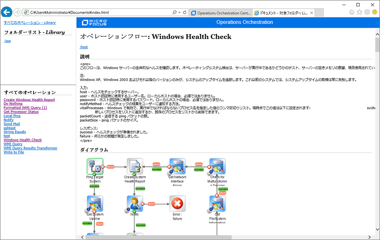Select the Get Network Interface Errors icon
Screen dimensions: 380x240
click(177, 166)
